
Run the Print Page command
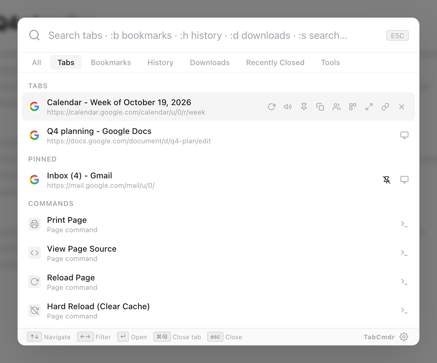pyautogui.click(x=218, y=224)
